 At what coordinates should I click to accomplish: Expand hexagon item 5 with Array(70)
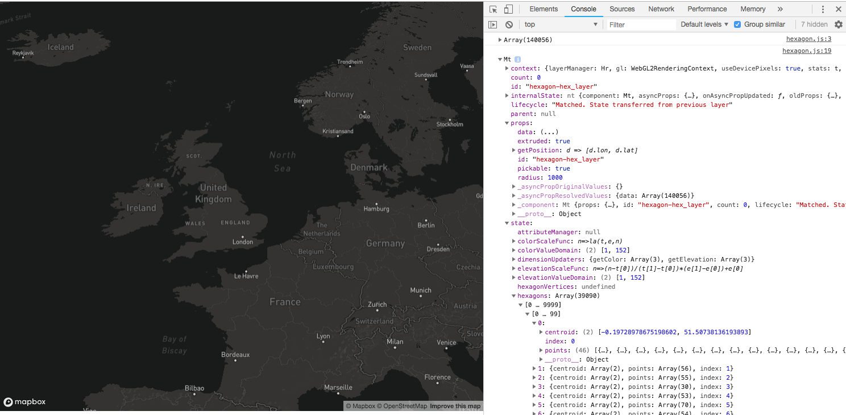tap(534, 405)
